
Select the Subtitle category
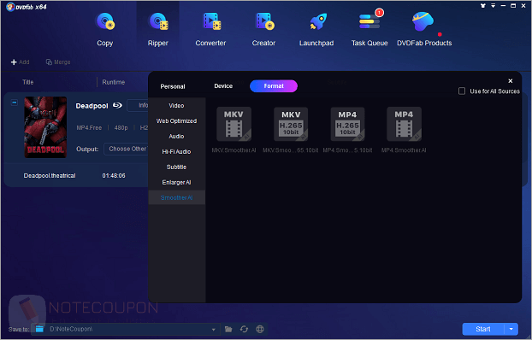pyautogui.click(x=176, y=167)
